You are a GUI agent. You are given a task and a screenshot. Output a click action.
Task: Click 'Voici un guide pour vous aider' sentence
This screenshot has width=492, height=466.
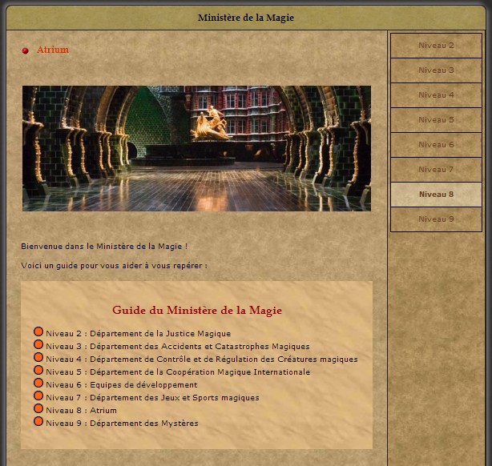114,266
